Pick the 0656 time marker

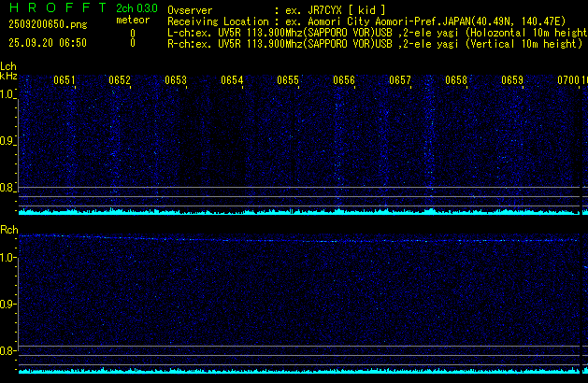344,80
